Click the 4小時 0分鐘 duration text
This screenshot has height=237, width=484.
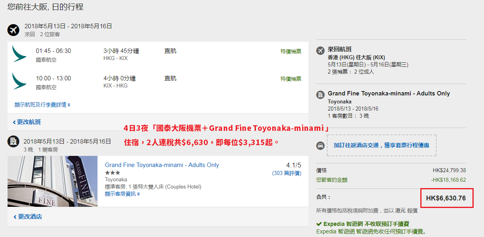(x=120, y=78)
